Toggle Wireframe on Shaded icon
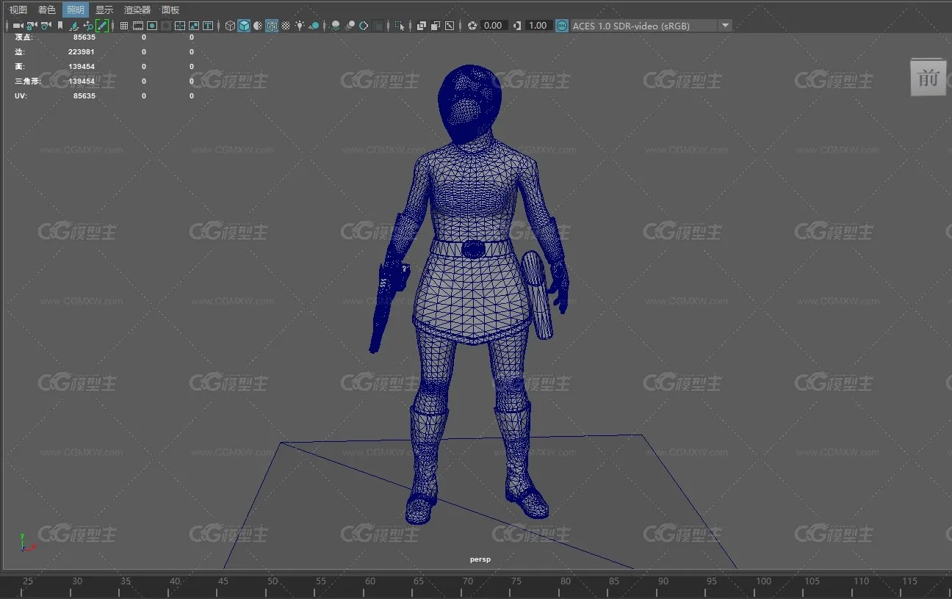The width and height of the screenshot is (952, 599). point(272,26)
